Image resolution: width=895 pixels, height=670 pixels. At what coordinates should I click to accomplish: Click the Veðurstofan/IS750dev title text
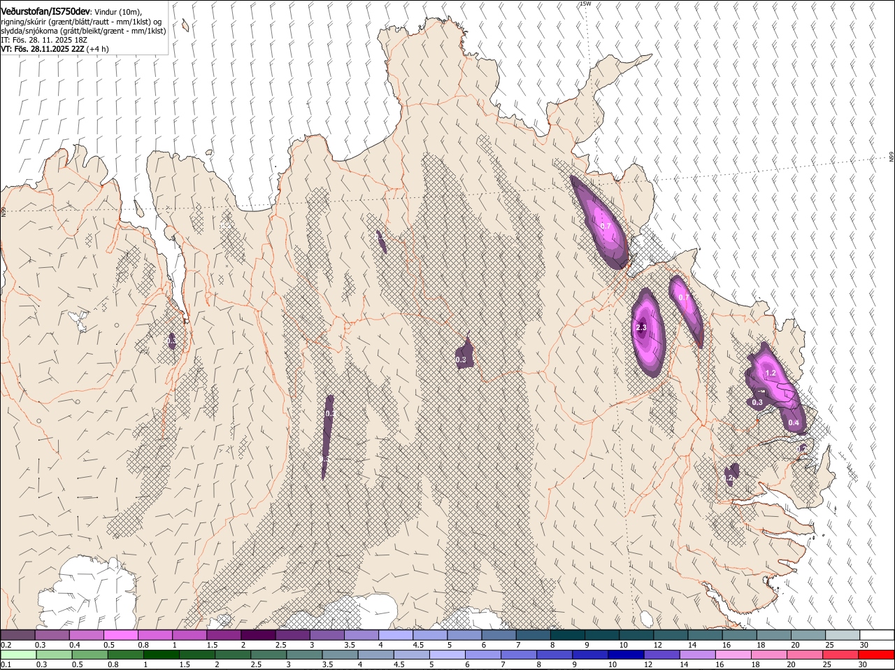point(45,11)
